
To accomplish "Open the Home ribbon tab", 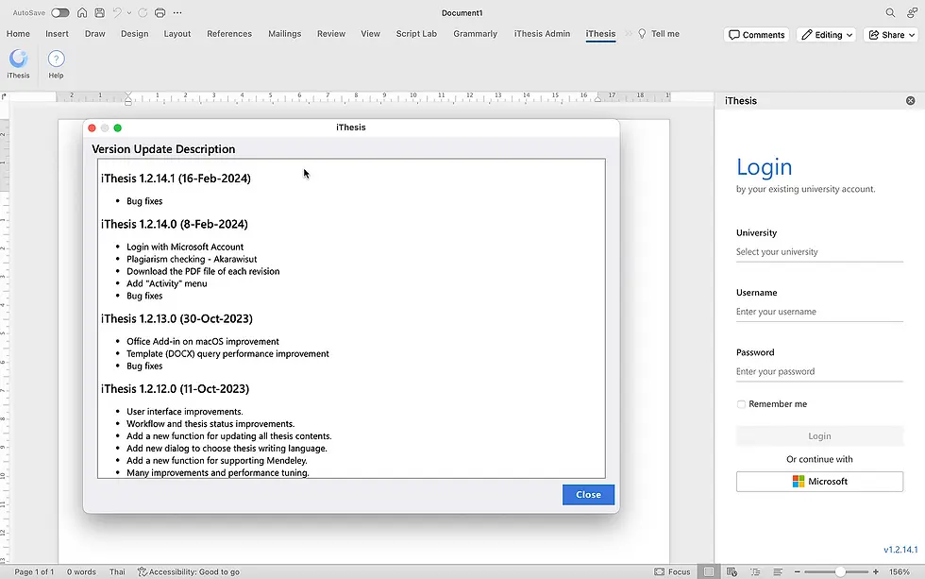I will 18,34.
